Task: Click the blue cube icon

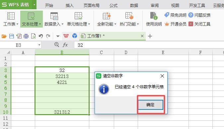Action: pyautogui.click(x=75, y=36)
